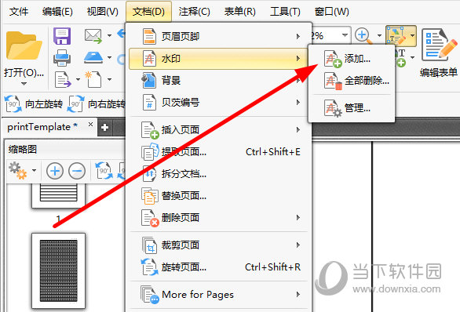The width and height of the screenshot is (460, 312).
Task: Choose 提取页面... menu item
Action: click(218, 152)
